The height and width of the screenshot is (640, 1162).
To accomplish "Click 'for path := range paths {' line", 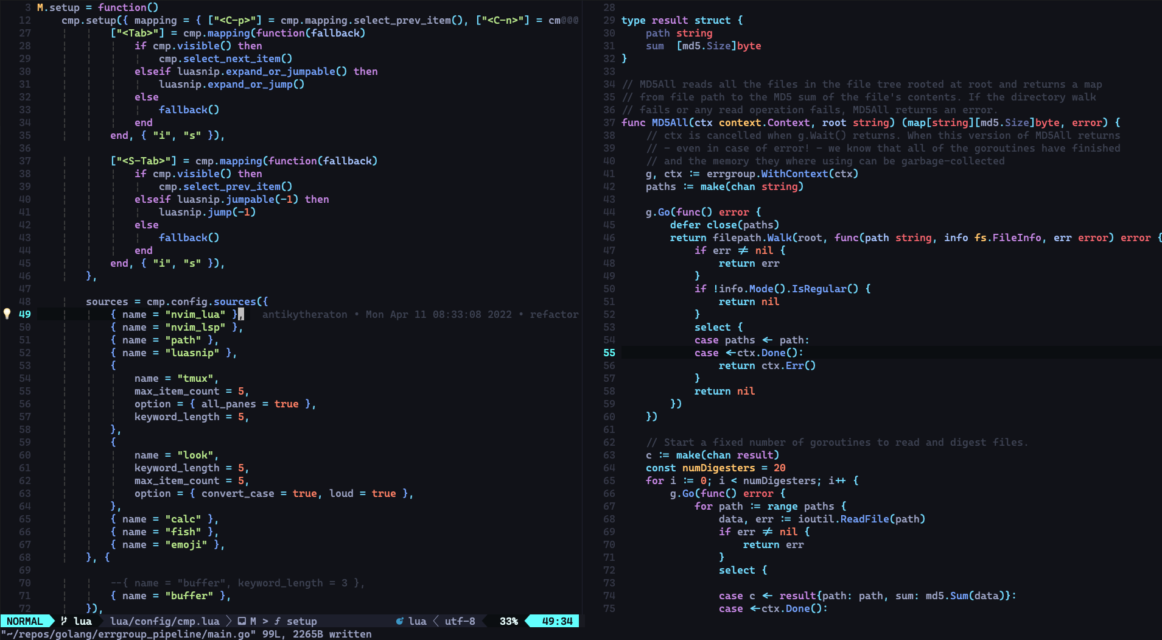I will (771, 506).
